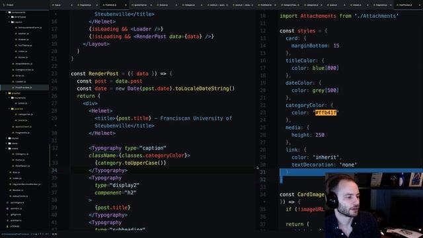The height and width of the screenshot is (238, 423).
Task: Switch to the apolloClient.js editor tab
Action: click(x=141, y=5)
